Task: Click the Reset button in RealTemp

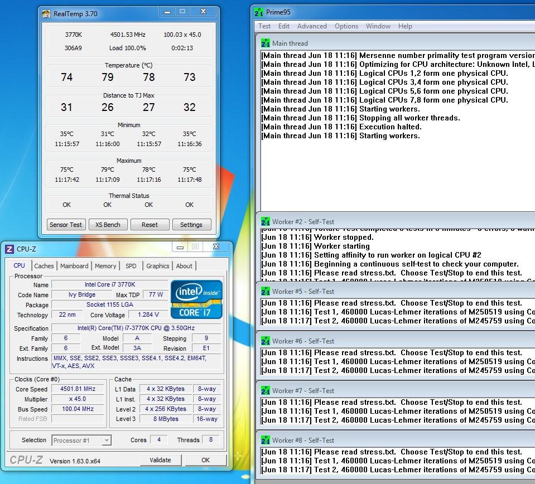Action: pos(150,225)
